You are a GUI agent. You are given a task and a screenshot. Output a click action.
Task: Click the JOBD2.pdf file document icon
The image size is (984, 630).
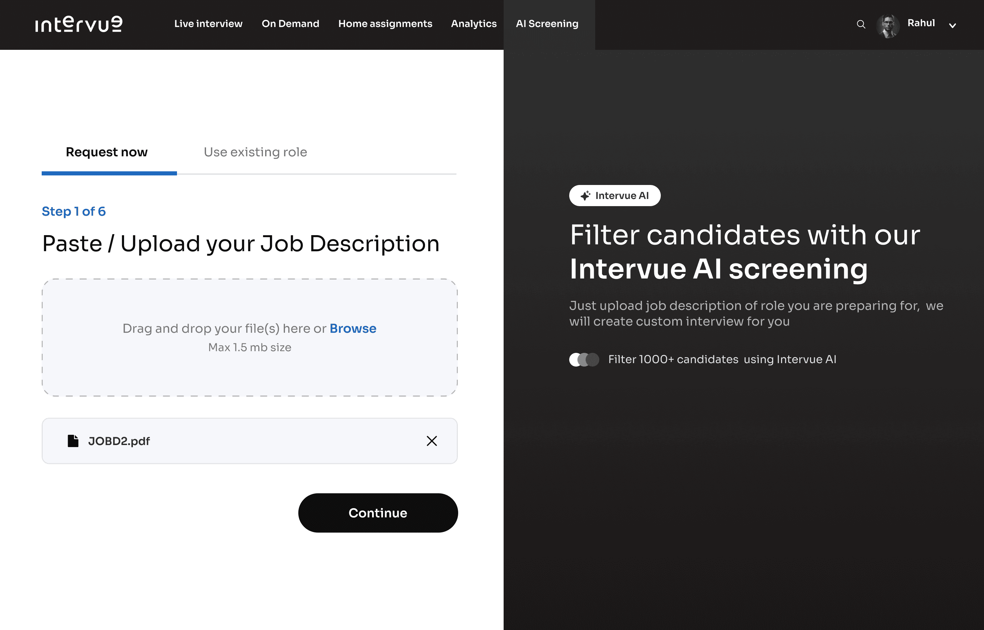click(x=73, y=441)
